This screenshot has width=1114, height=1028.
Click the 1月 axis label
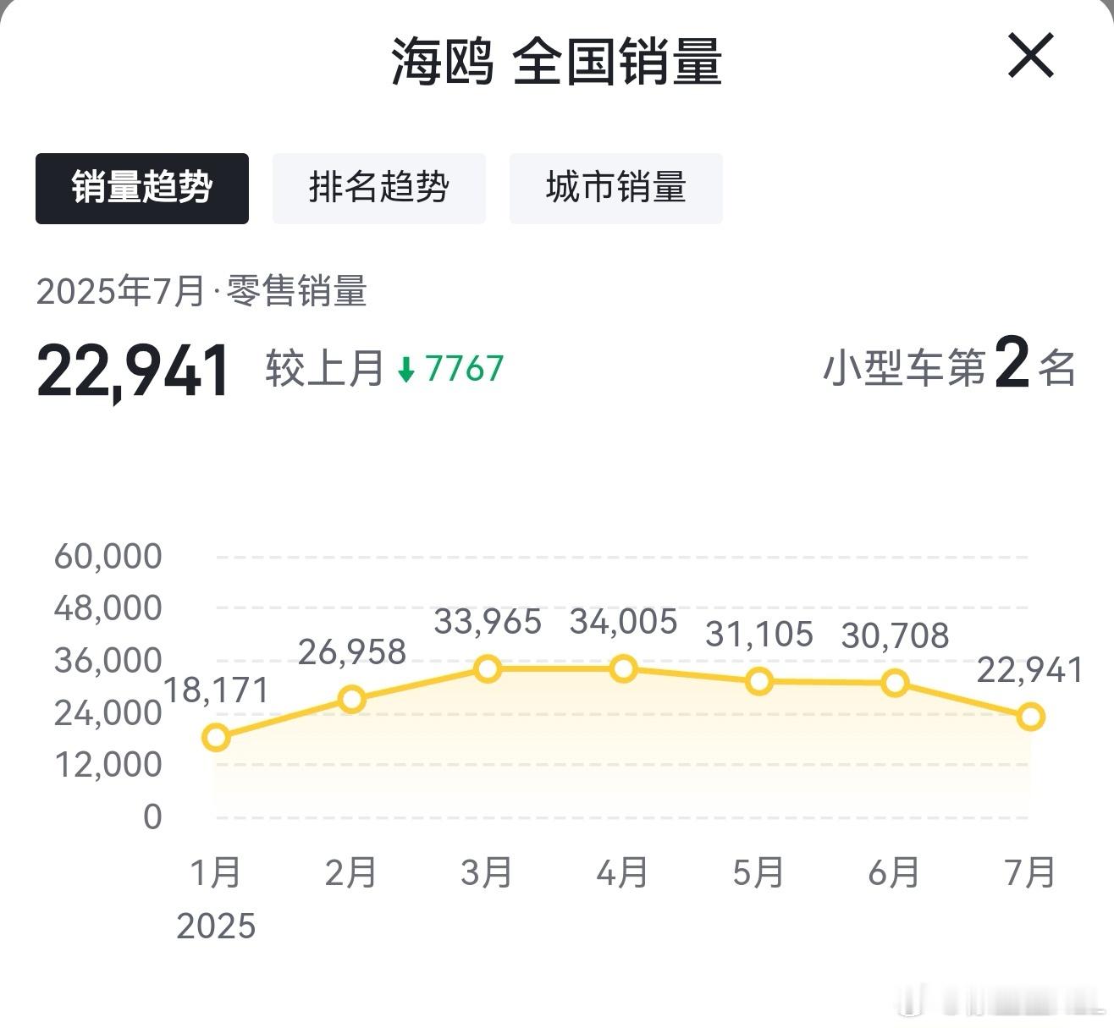[216, 872]
